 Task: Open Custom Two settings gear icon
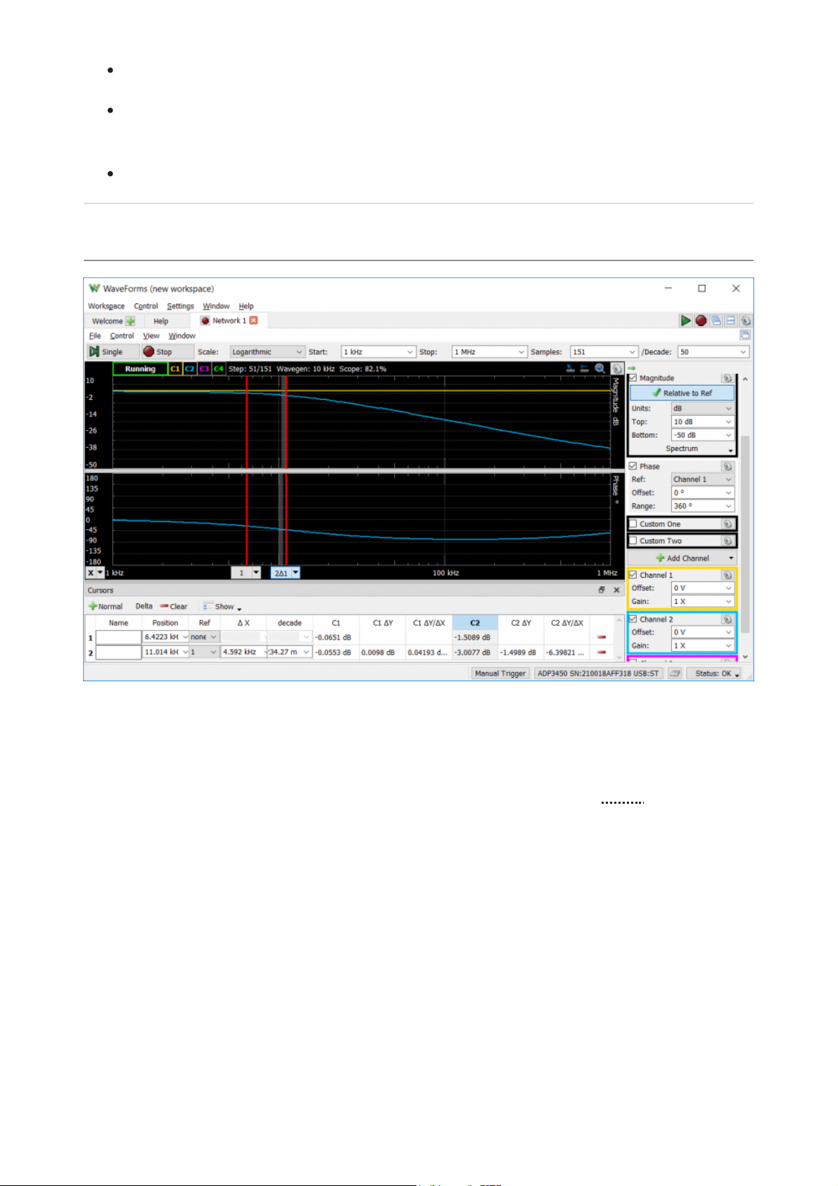click(x=728, y=541)
